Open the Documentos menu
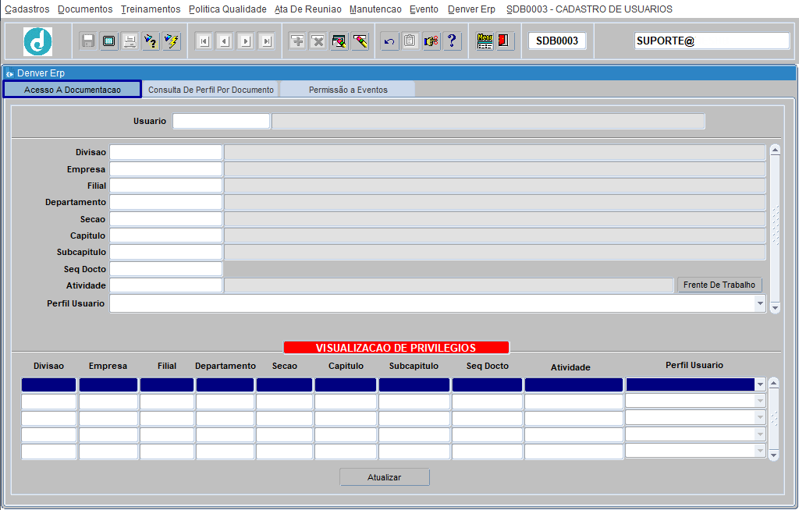 tap(85, 9)
